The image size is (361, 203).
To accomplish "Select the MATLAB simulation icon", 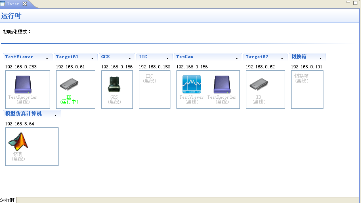I will click(x=18, y=142).
